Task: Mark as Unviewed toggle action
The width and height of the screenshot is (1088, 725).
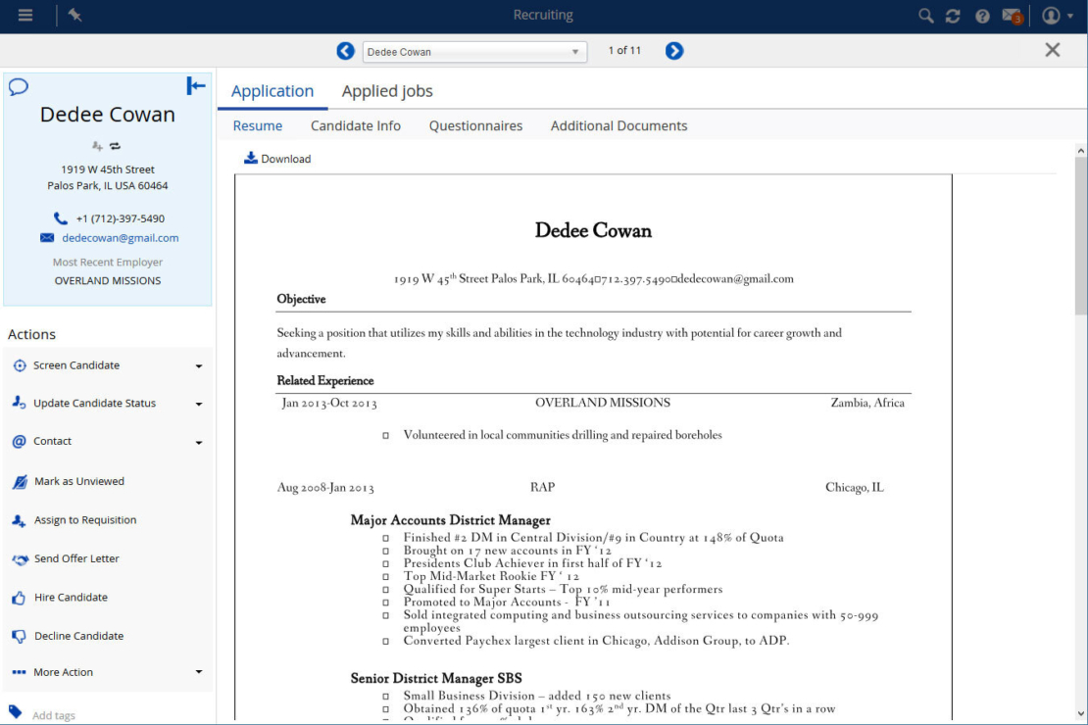Action: (x=78, y=481)
